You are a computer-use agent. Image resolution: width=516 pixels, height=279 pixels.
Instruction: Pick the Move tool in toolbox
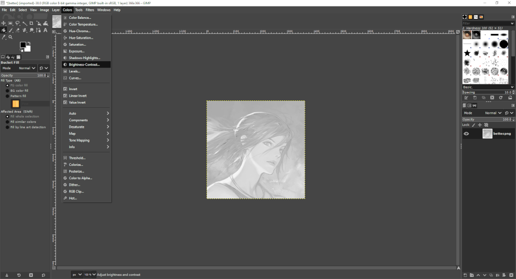[4, 23]
